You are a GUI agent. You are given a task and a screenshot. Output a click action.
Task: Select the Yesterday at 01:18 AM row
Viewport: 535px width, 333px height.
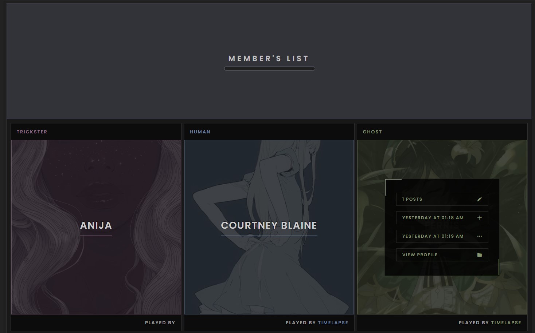(x=442, y=218)
